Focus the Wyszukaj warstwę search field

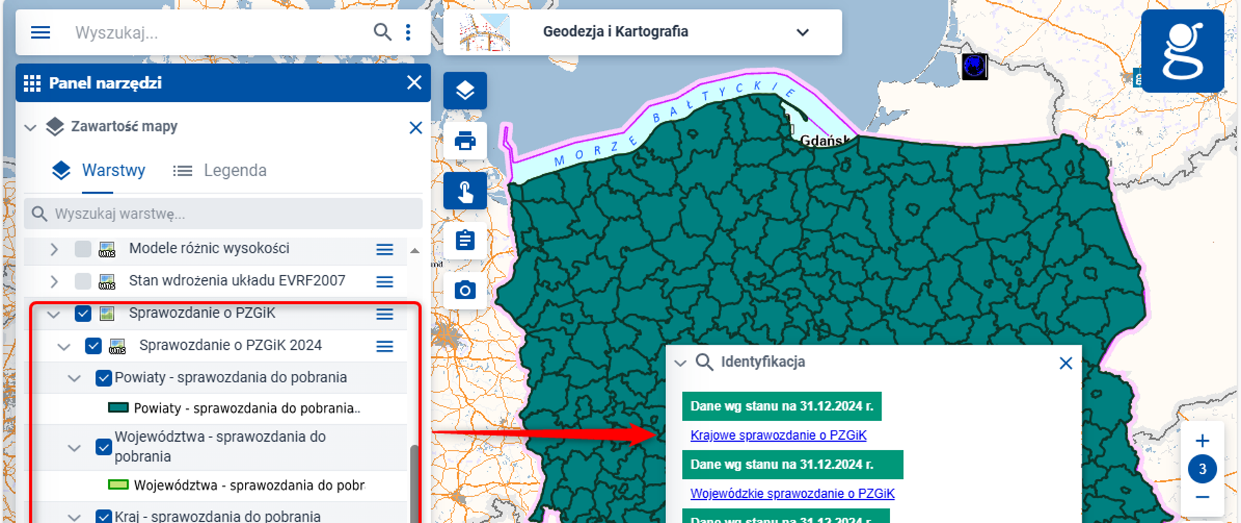coord(223,214)
